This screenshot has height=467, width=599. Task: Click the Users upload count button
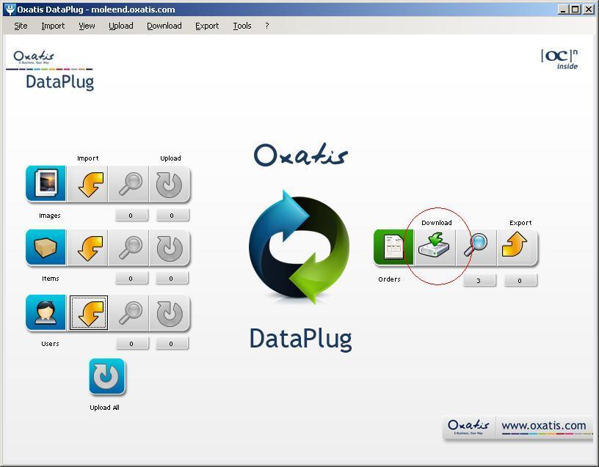pos(172,343)
